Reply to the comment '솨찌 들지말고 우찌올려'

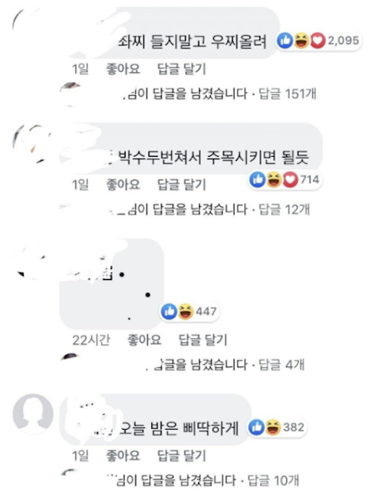click(x=181, y=69)
